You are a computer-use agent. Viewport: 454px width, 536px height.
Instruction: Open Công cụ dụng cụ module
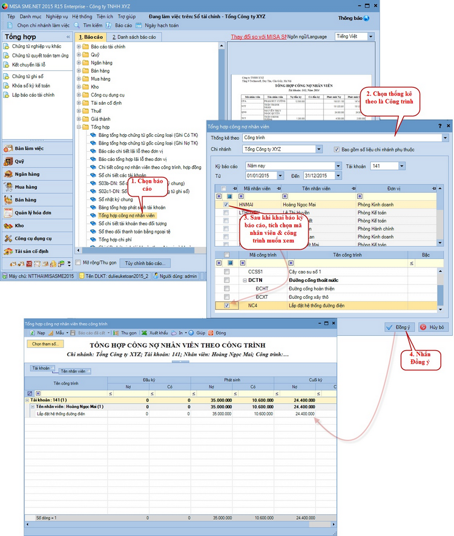(38, 238)
